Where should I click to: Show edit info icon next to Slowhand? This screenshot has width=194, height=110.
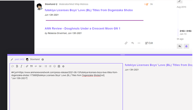tap(43, 60)
